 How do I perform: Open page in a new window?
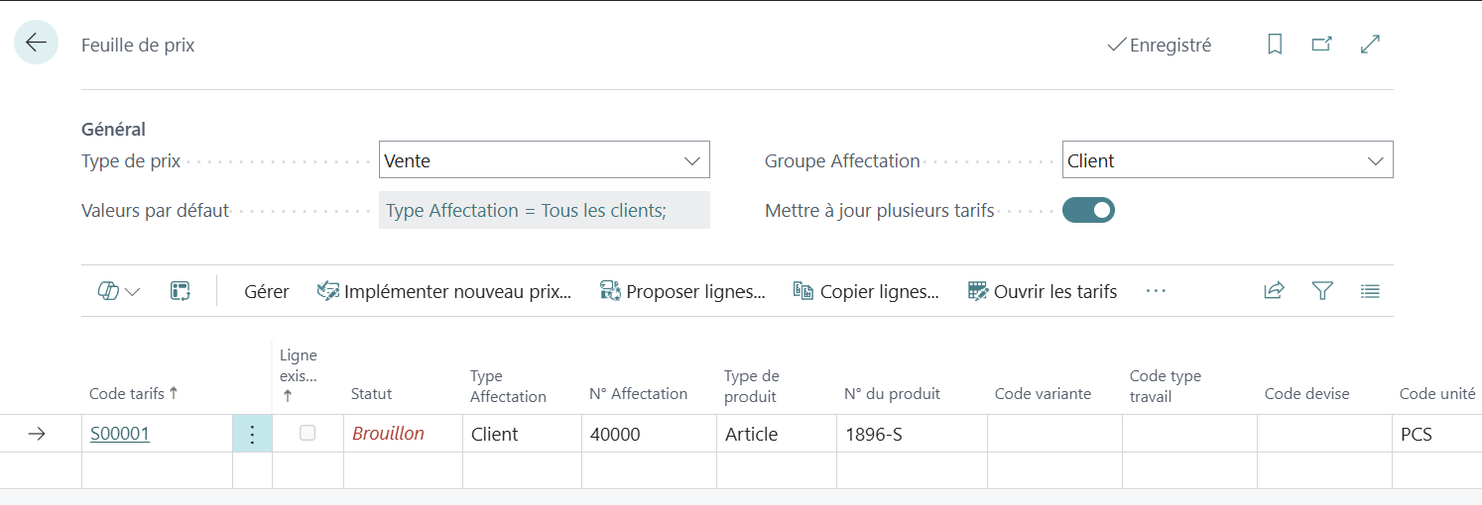click(x=1321, y=45)
